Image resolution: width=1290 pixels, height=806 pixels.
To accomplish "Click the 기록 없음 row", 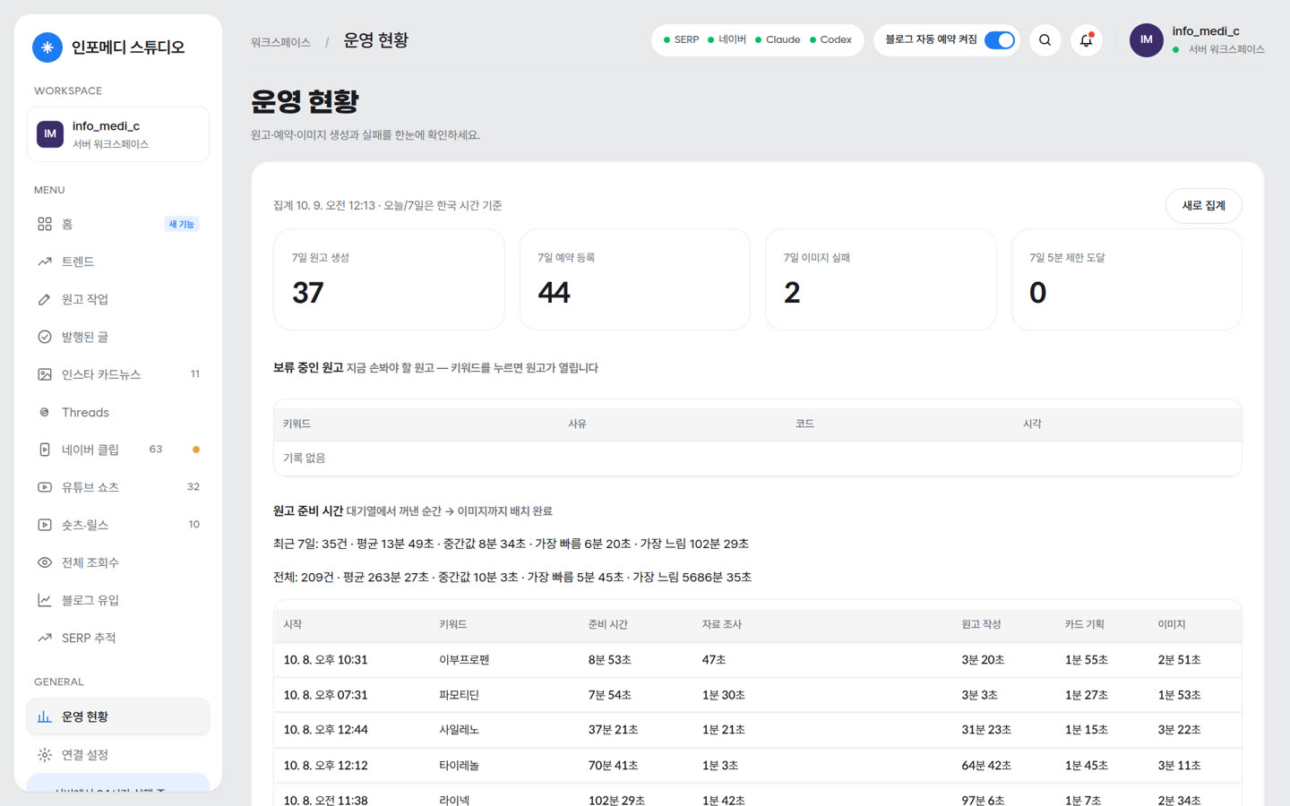I will pos(758,459).
